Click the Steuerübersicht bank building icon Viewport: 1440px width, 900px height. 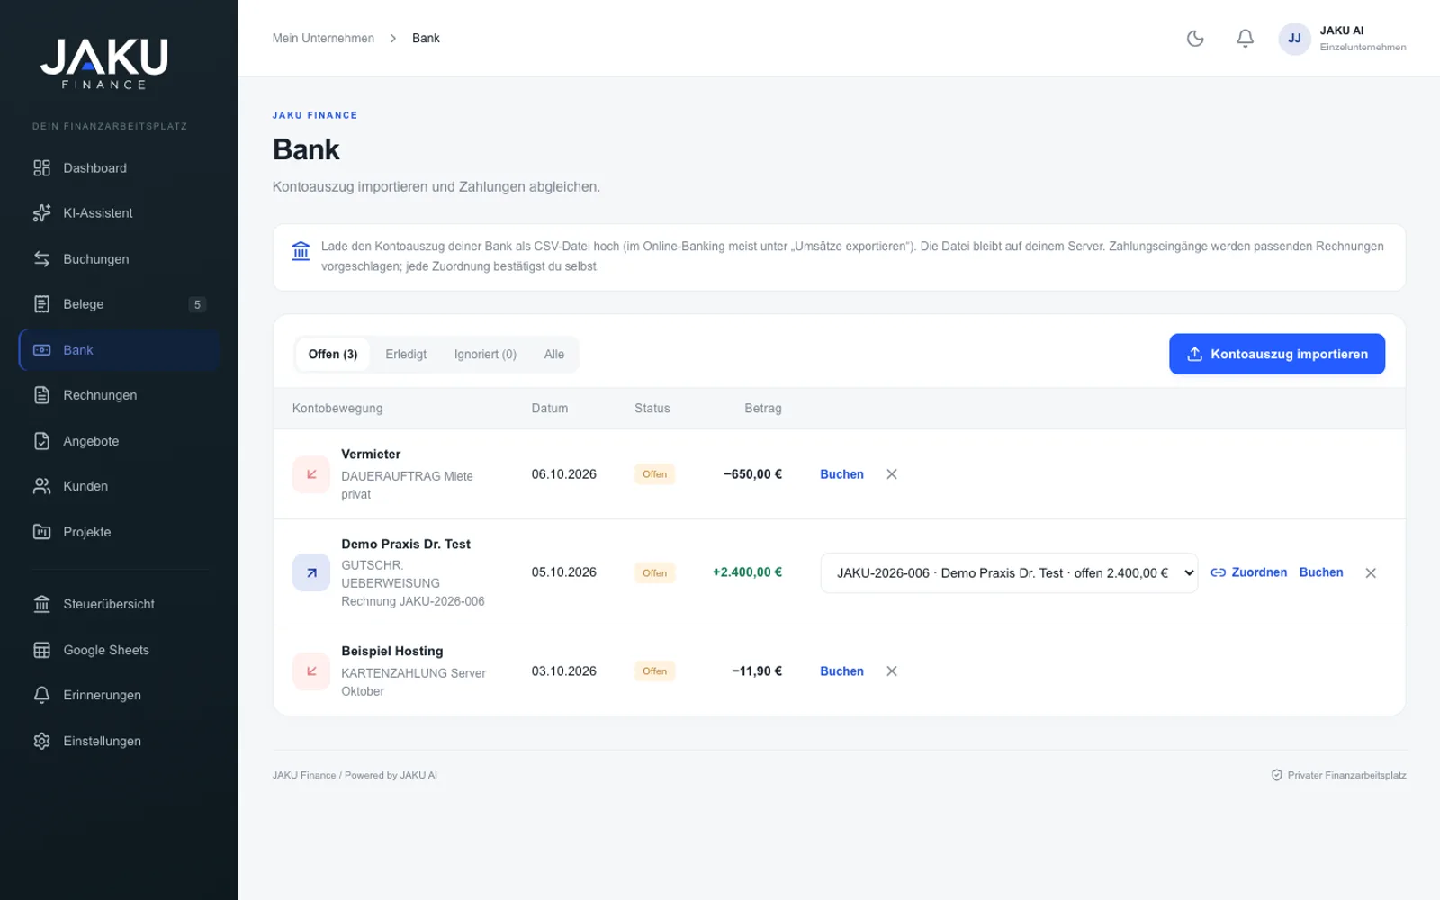point(41,604)
